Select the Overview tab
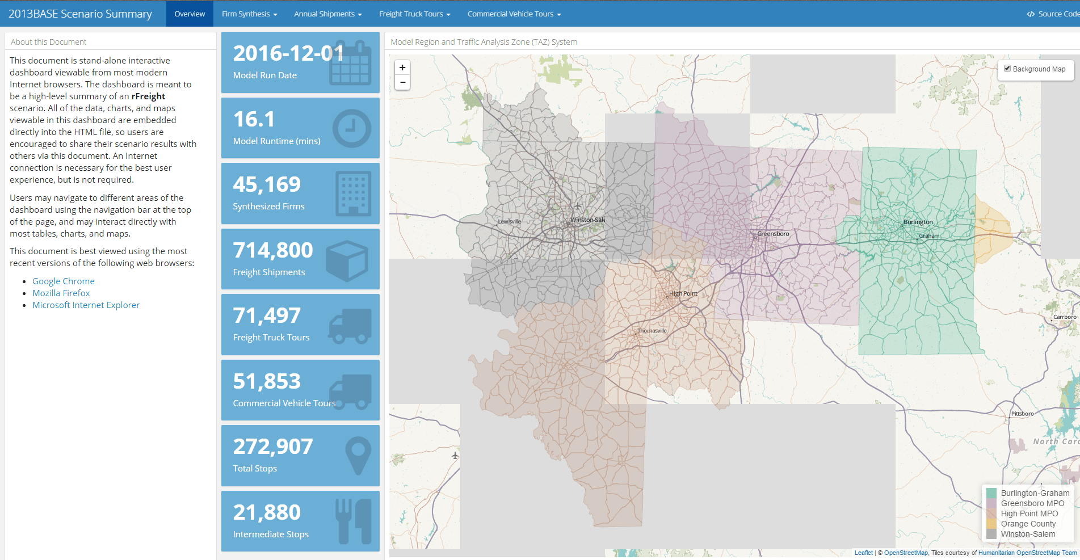 [189, 13]
